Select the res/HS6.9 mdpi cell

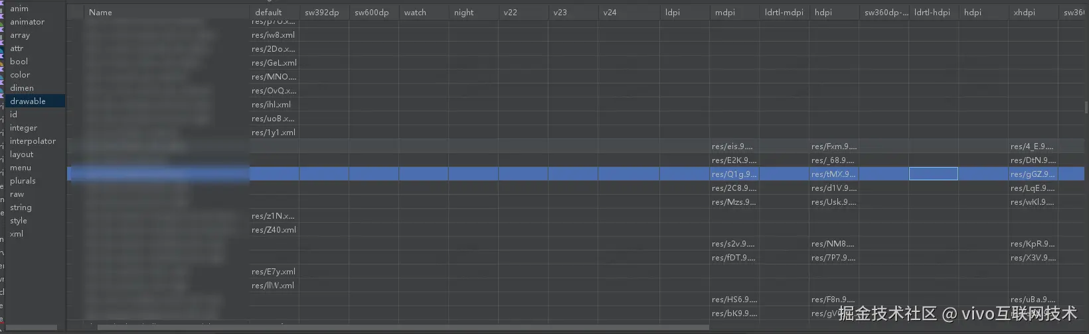(x=734, y=300)
